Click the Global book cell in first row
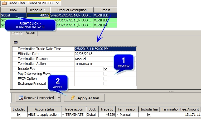This screenshot has width=204, height=122. 13,15
